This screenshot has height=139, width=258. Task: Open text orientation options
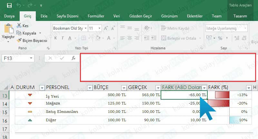(147, 28)
